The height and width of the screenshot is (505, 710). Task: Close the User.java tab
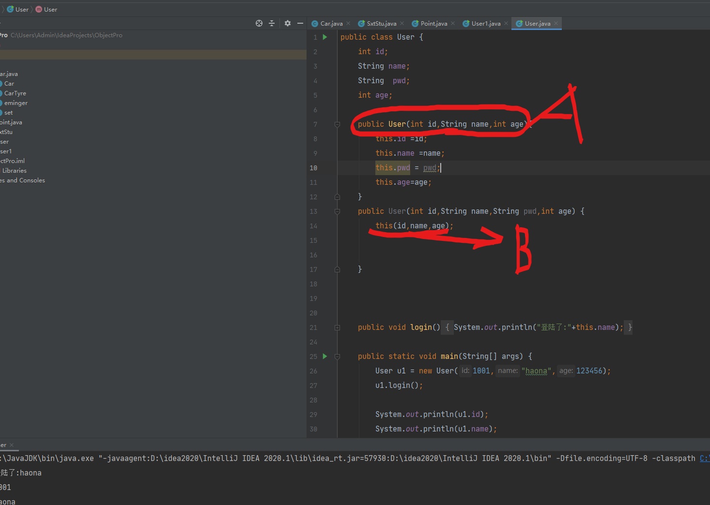coord(556,23)
